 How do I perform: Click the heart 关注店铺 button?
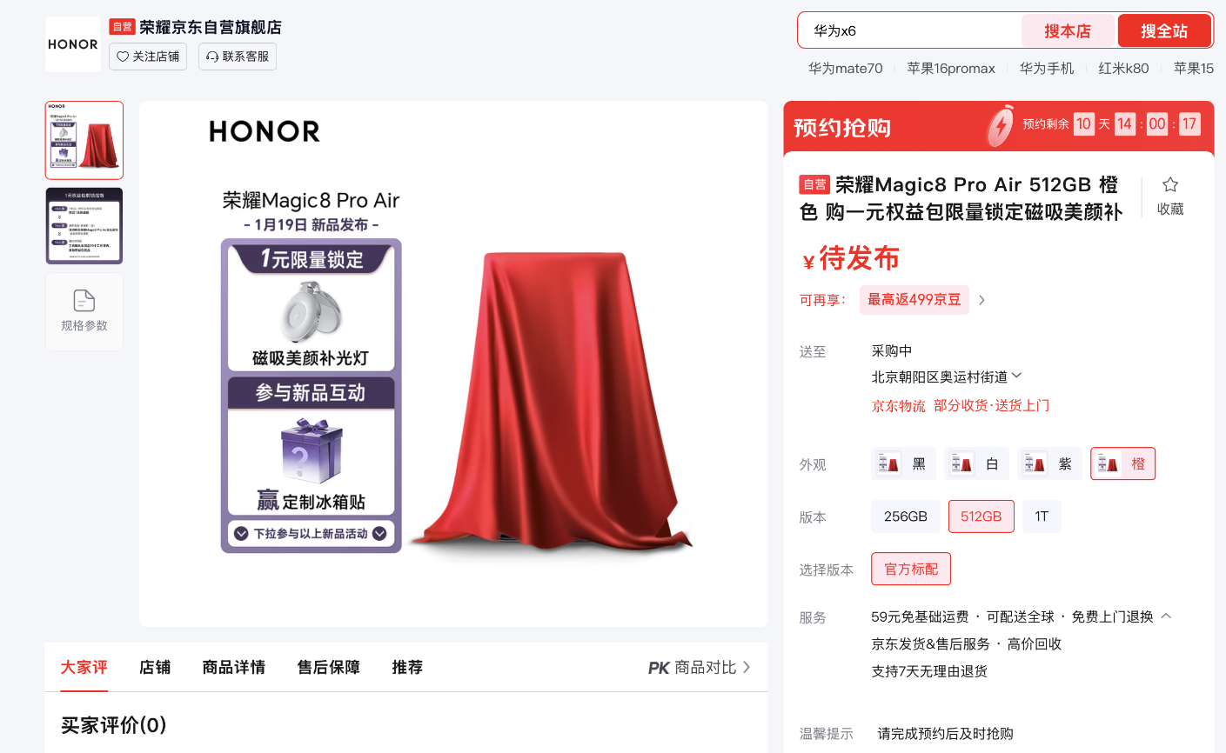[148, 57]
